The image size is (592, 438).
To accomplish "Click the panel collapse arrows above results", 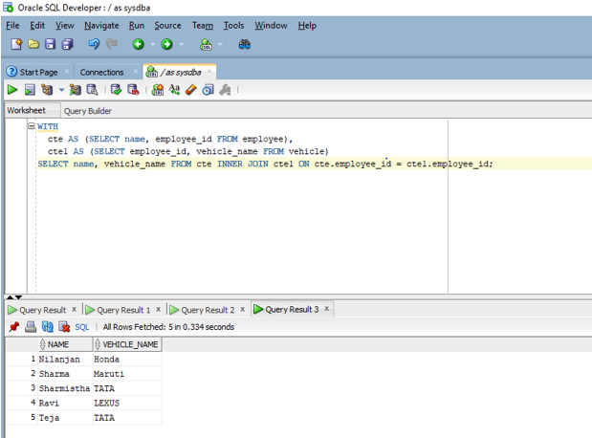I will 14,297.
